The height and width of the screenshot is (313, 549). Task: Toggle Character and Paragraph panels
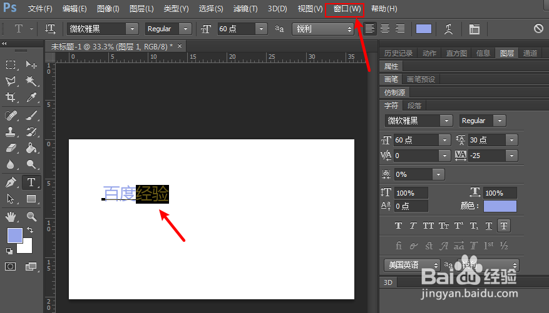[x=475, y=29]
